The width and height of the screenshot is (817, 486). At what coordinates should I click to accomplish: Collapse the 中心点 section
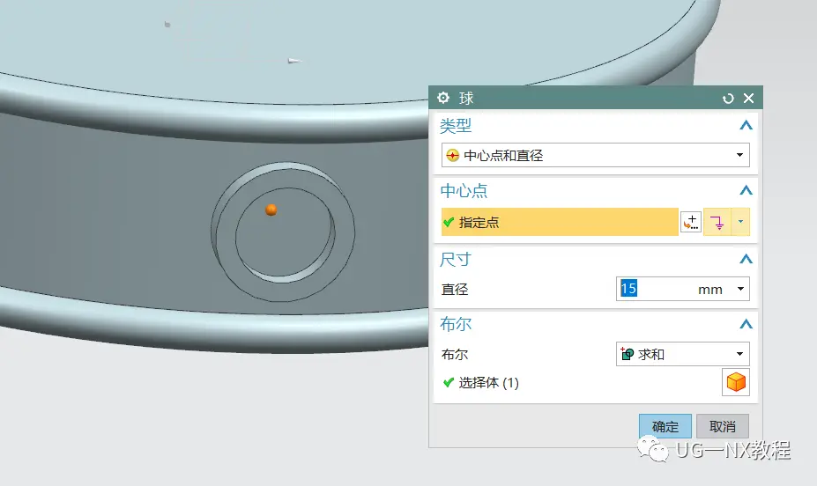click(746, 190)
